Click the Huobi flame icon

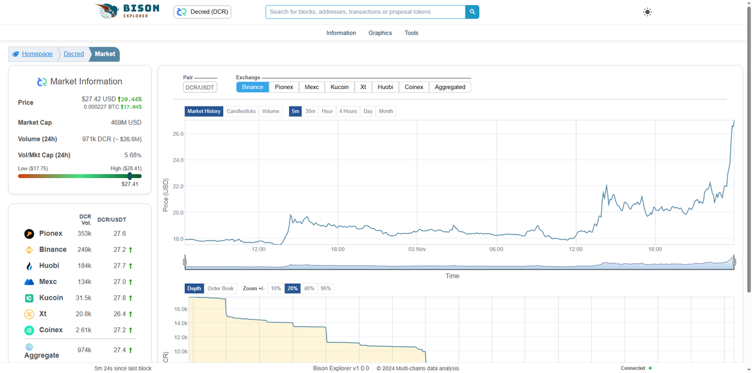(29, 266)
